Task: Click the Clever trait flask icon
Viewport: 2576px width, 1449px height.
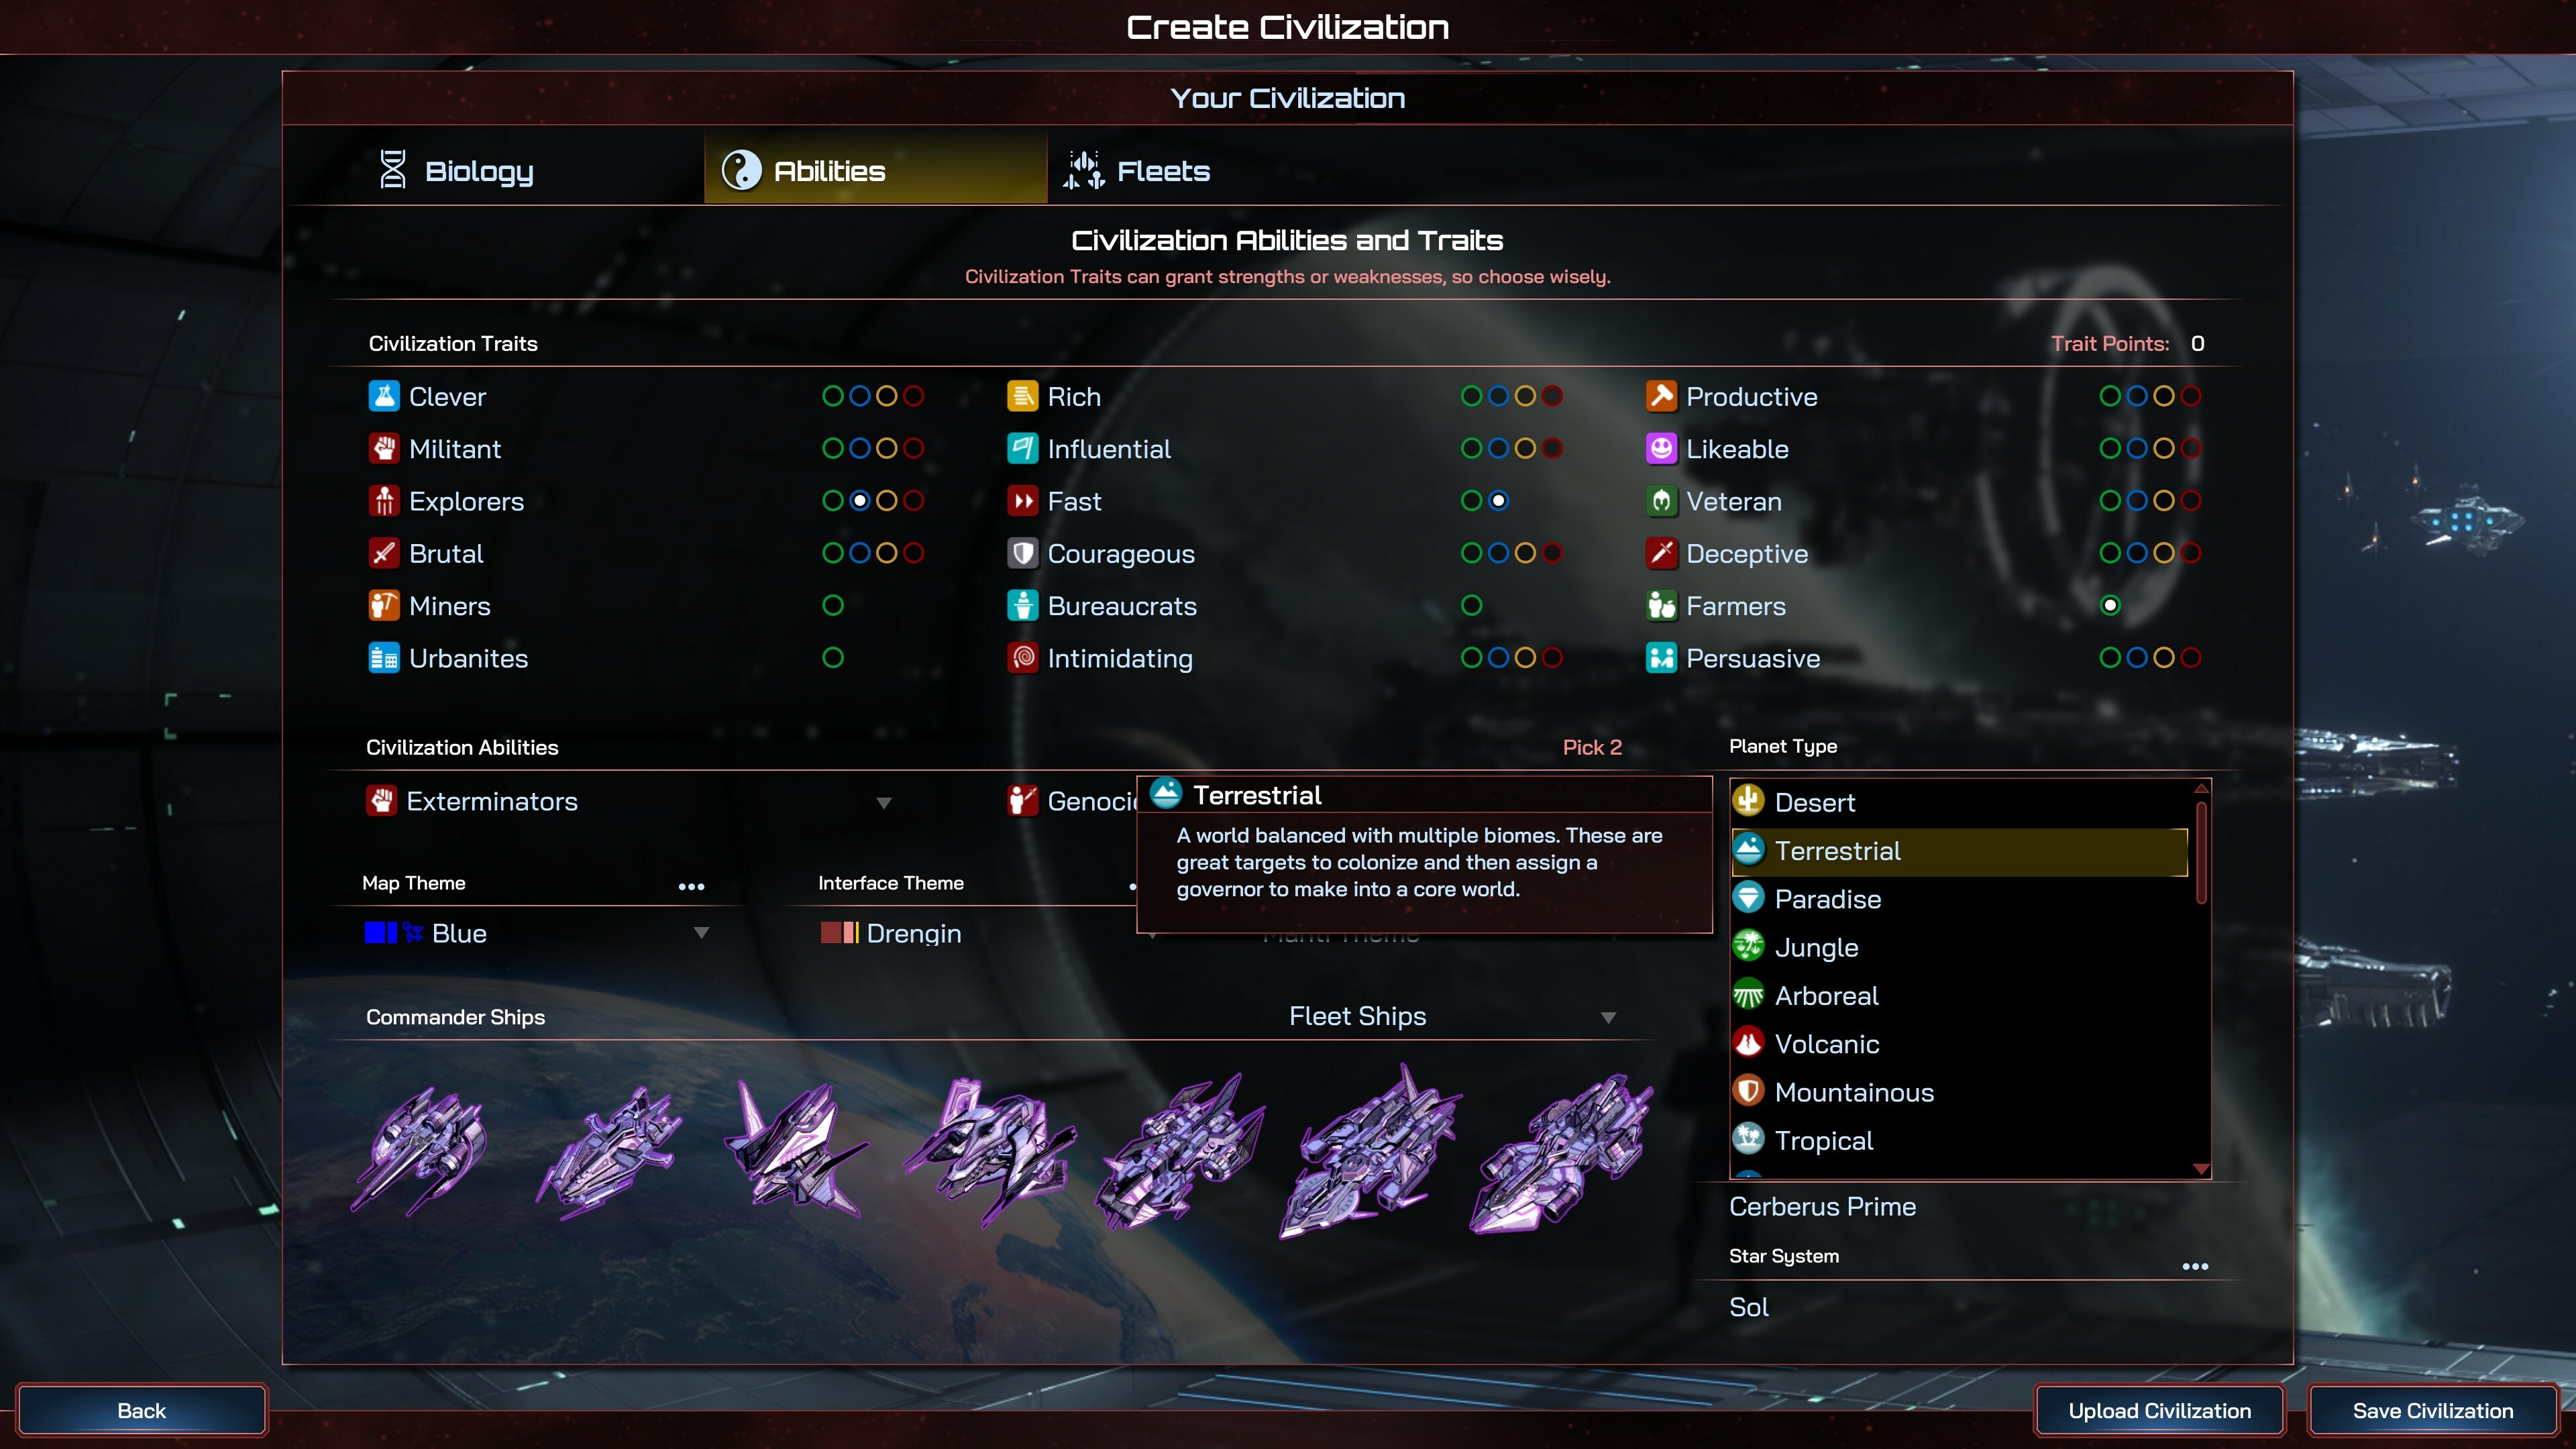Action: pos(384,396)
